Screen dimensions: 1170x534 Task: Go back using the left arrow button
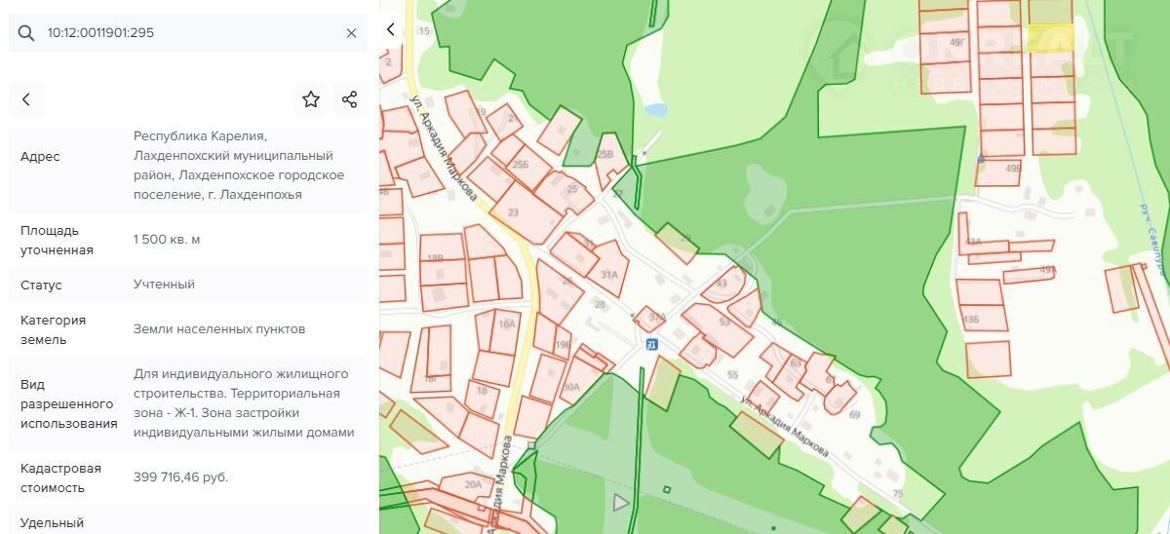[x=26, y=99]
